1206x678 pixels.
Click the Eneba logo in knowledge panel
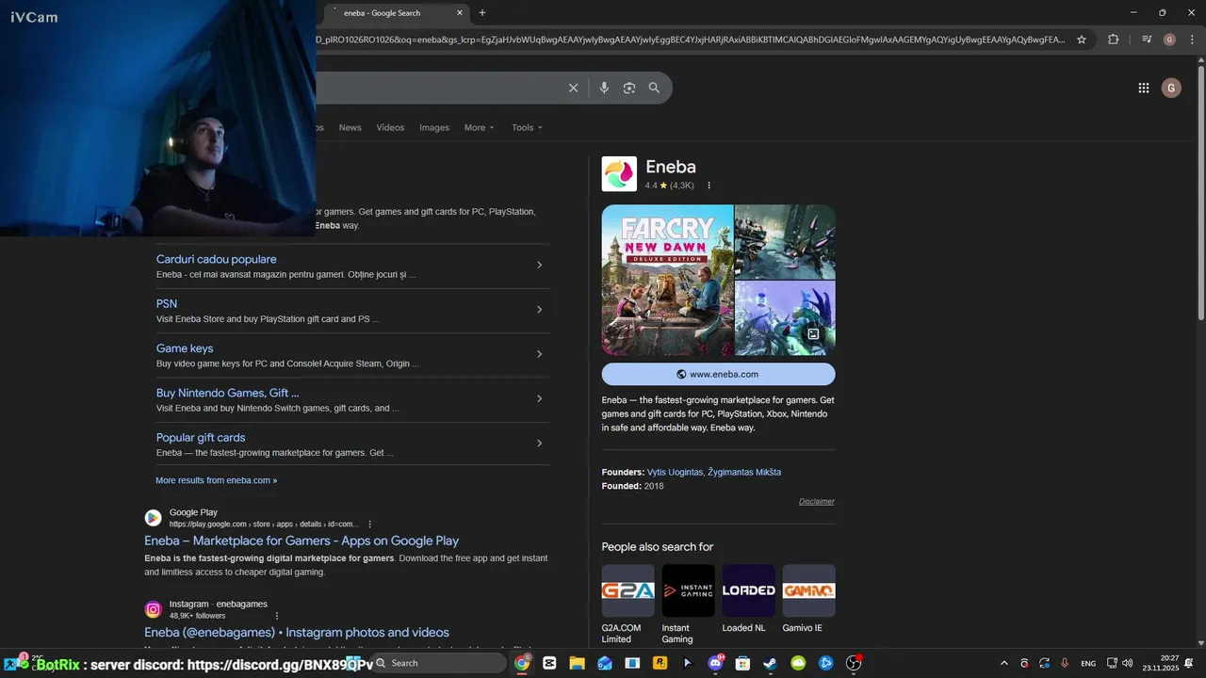[619, 174]
